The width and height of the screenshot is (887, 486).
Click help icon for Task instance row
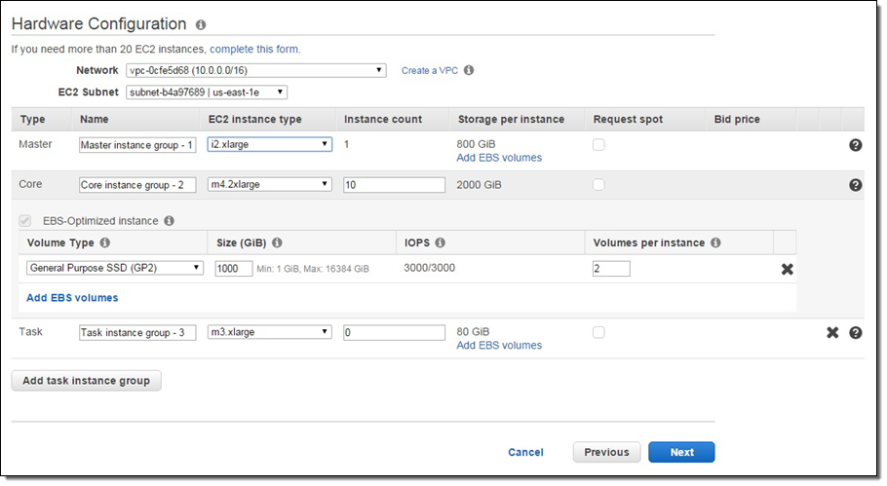point(855,332)
